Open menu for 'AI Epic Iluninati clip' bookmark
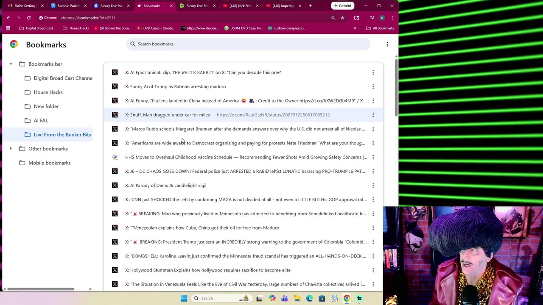 (x=373, y=72)
